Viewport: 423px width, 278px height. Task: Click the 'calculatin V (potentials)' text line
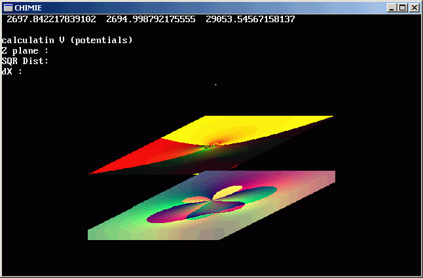point(67,41)
